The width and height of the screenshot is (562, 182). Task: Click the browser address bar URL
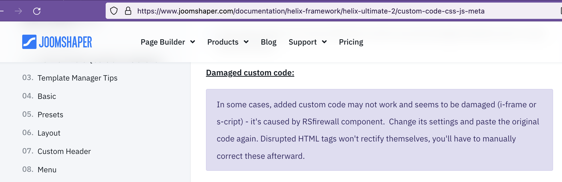(311, 11)
